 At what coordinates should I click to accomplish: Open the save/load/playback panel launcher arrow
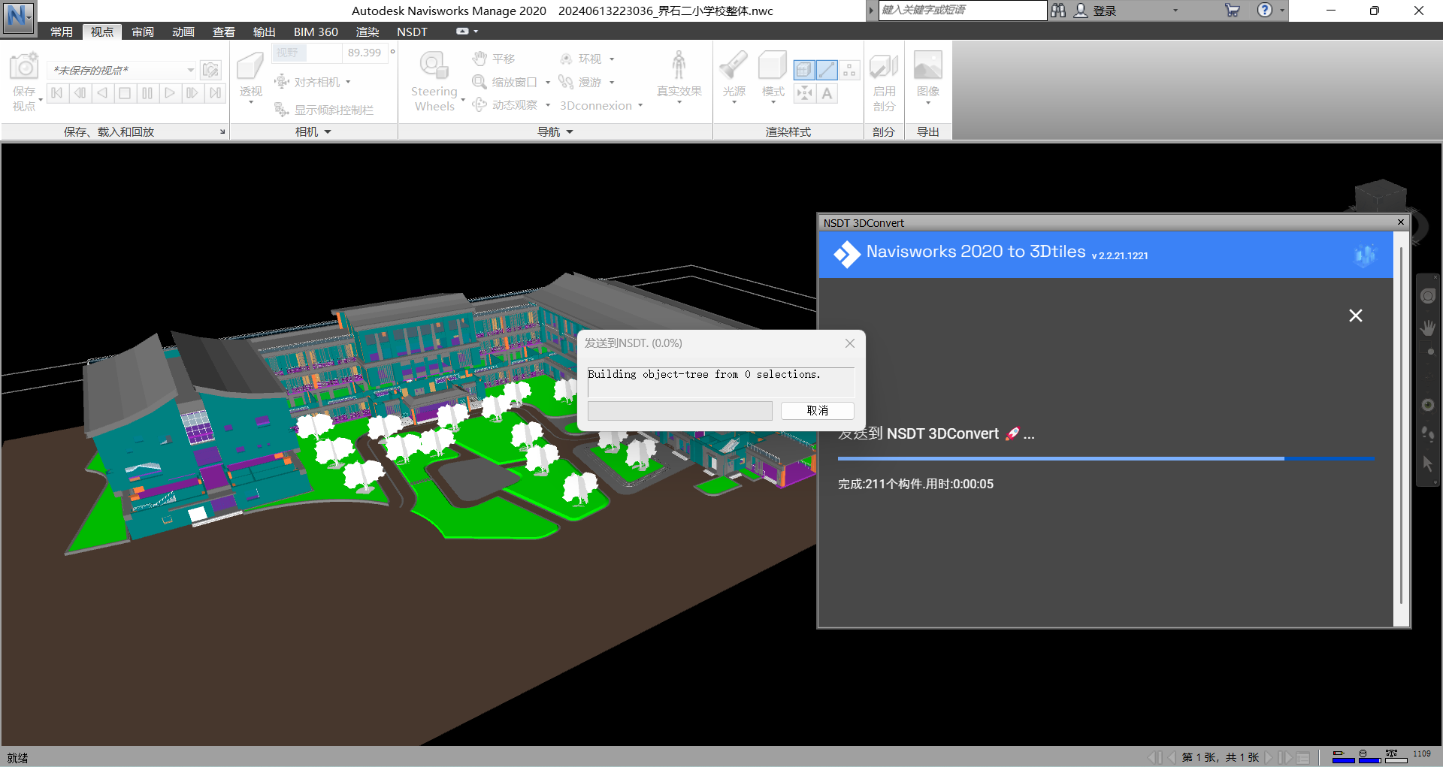pyautogui.click(x=222, y=132)
